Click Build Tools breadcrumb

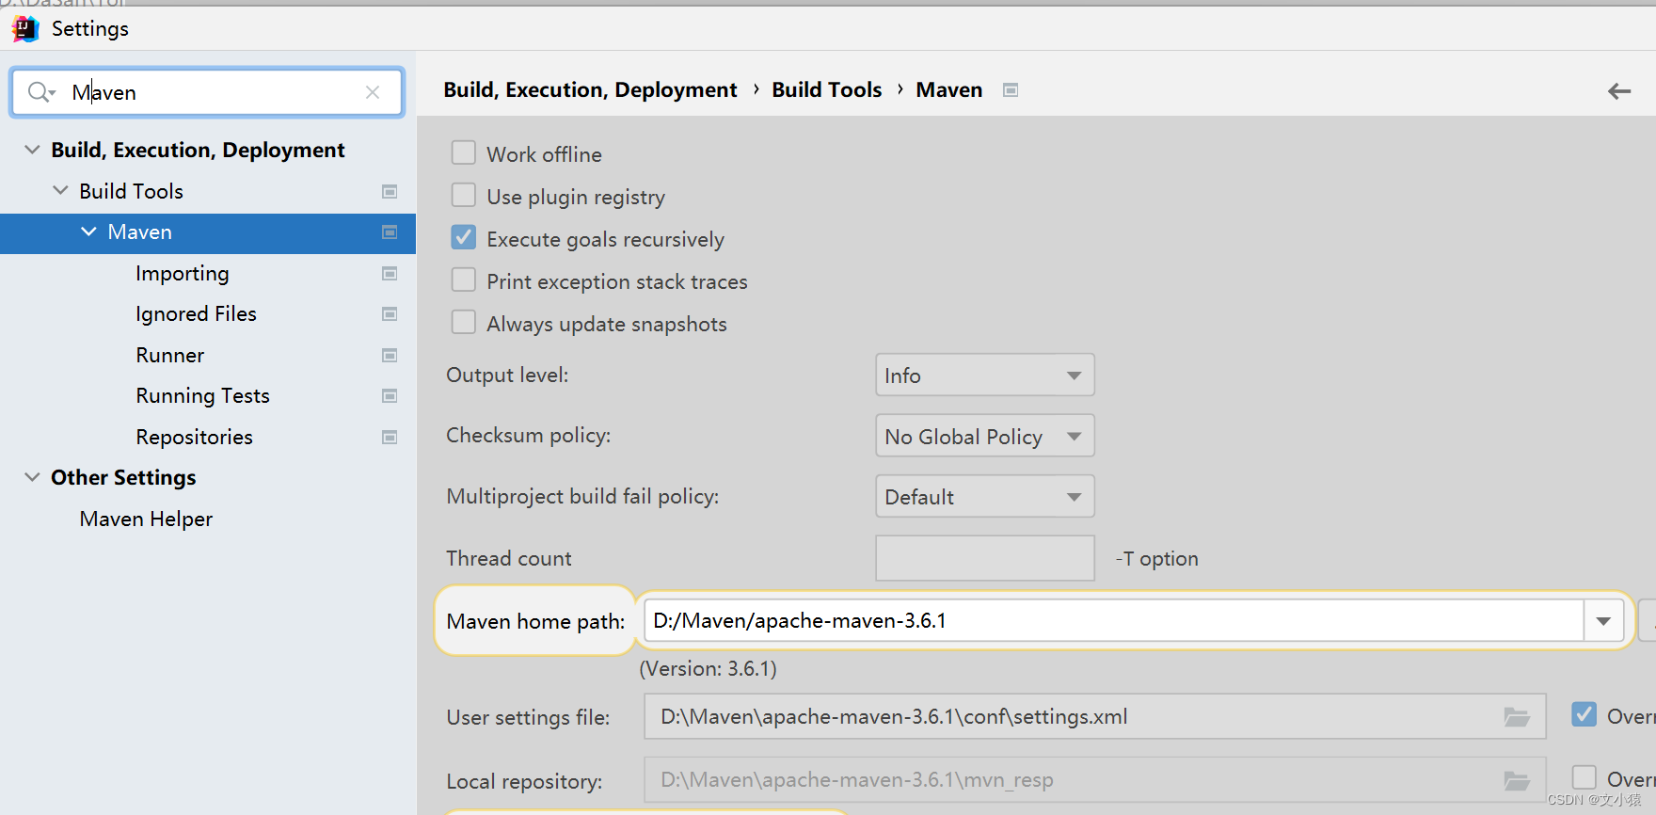pos(827,90)
